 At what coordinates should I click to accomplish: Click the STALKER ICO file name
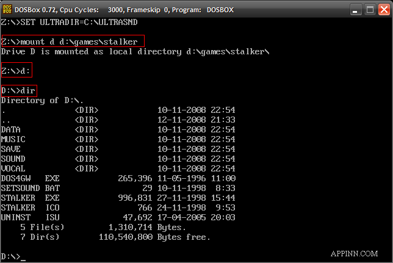tap(31, 208)
